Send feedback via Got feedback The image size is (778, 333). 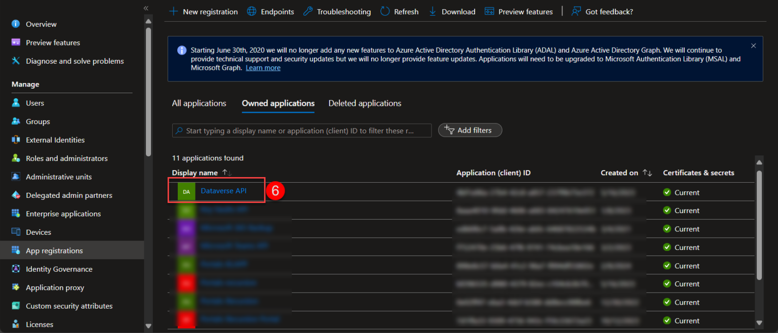[x=602, y=11]
